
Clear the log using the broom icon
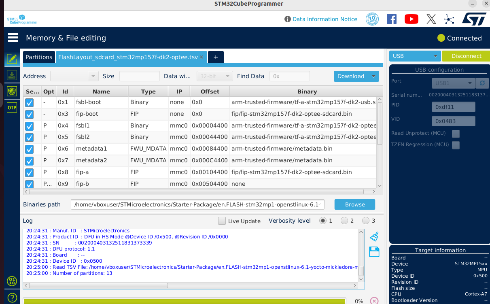click(373, 236)
